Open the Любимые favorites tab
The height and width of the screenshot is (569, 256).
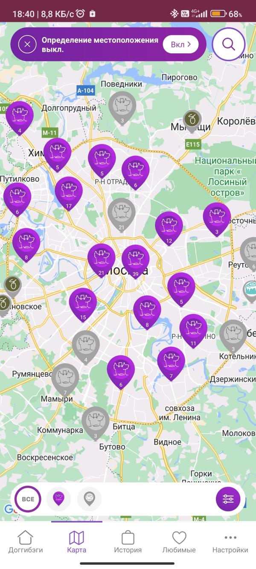tap(179, 542)
